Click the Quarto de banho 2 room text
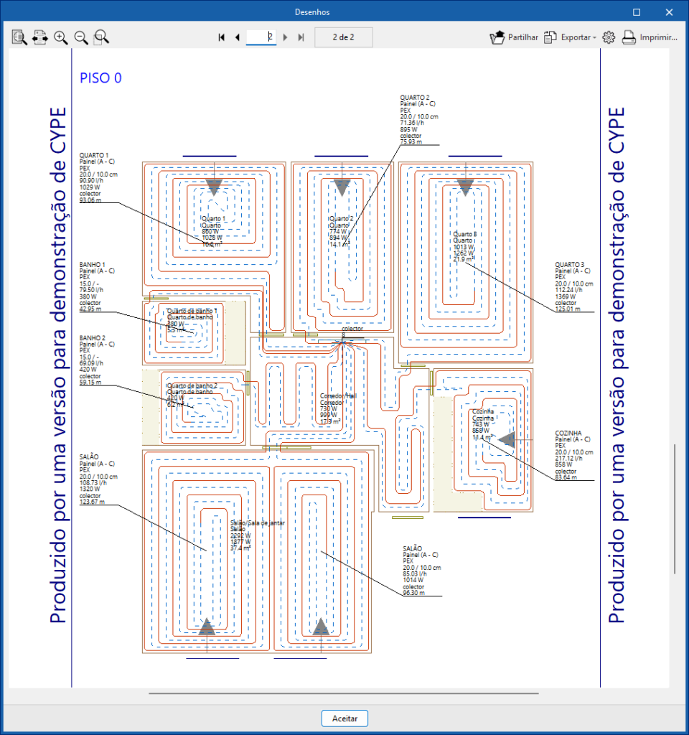The height and width of the screenshot is (735, 689). [x=192, y=395]
